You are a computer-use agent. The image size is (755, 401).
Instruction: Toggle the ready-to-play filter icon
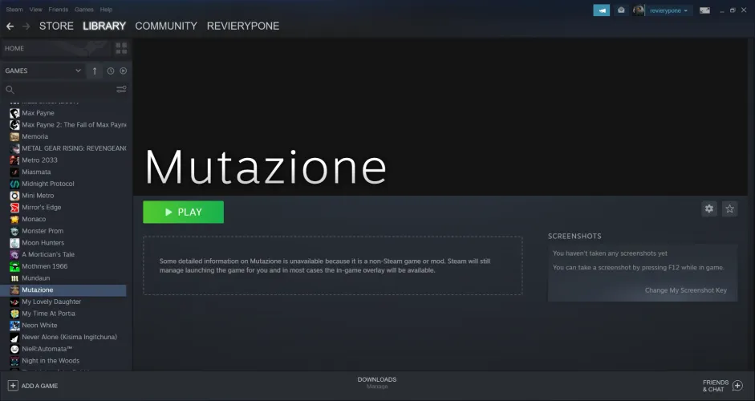tap(123, 71)
